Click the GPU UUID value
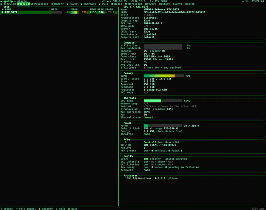The image size is (266, 210). pos(174,12)
